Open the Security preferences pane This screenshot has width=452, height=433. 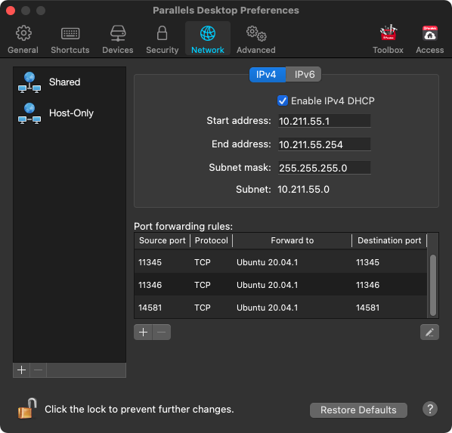click(x=162, y=39)
